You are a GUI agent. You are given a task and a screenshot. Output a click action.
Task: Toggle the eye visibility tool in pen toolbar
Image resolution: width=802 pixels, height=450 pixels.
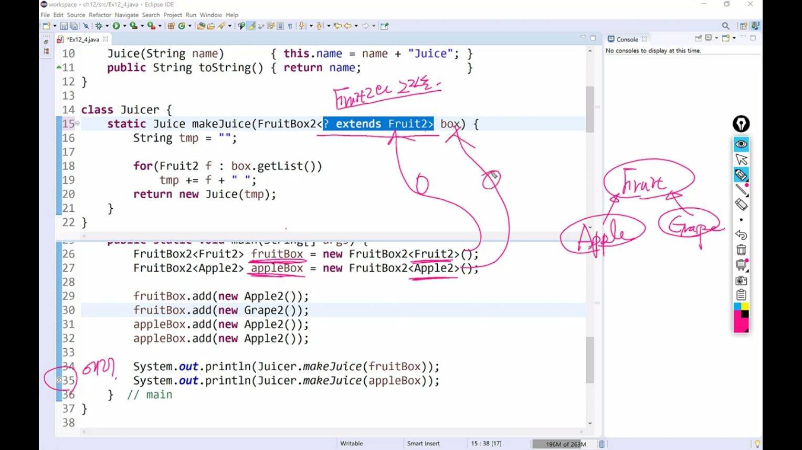click(x=741, y=144)
